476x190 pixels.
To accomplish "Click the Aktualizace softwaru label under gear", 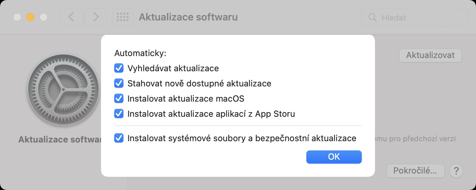I will point(60,140).
